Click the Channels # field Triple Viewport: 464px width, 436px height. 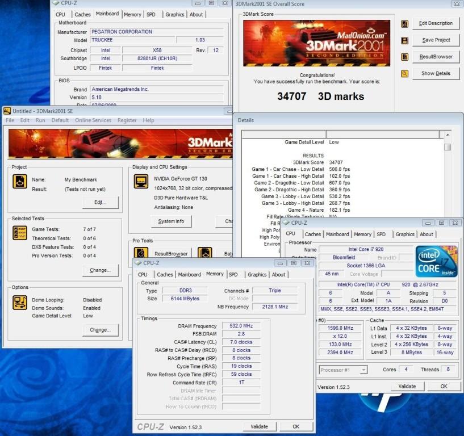[x=275, y=291]
